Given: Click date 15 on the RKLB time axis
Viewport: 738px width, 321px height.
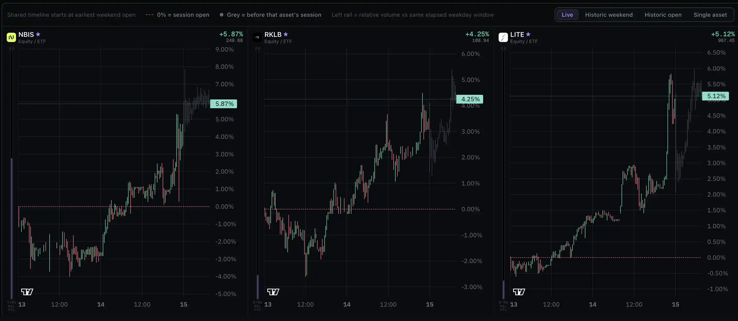Looking at the screenshot, I should (429, 305).
